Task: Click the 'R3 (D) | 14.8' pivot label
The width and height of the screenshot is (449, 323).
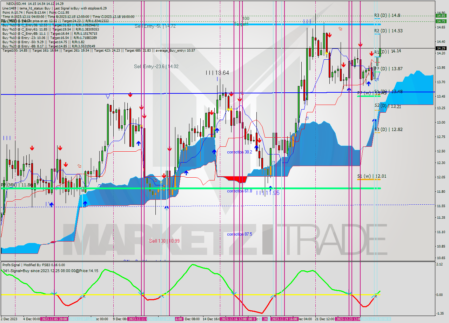Action: tap(387, 15)
